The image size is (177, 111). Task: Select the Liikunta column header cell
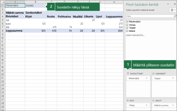click(89, 16)
